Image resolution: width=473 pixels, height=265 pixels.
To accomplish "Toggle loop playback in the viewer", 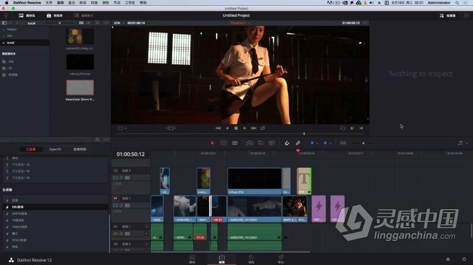I will [263, 128].
